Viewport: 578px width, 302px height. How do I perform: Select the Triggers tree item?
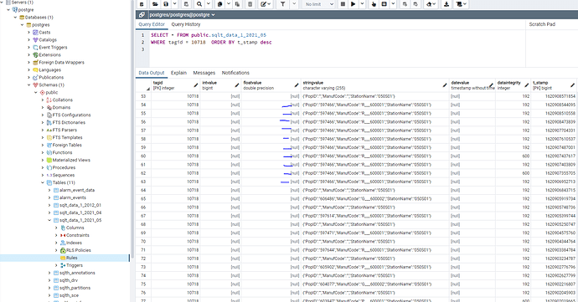[x=75, y=265]
